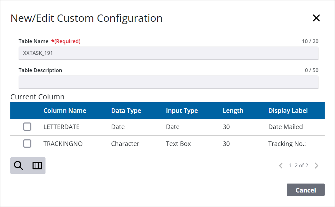335x207 pixels.
Task: Click the forward arrow in pagination controls
Action: (316, 166)
